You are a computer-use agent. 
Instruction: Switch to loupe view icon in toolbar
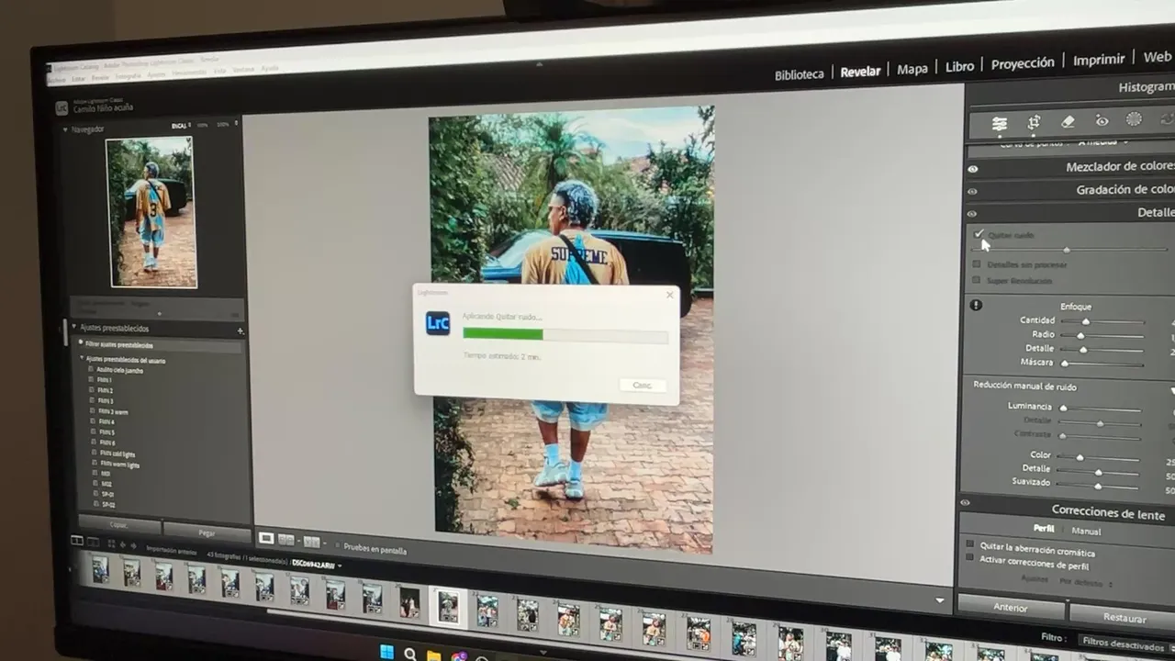(266, 538)
